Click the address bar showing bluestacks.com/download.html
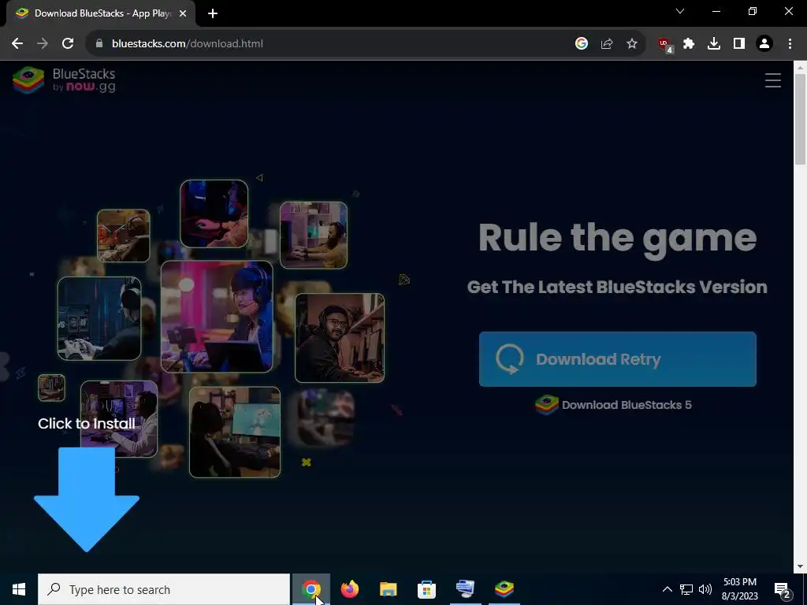The width and height of the screenshot is (807, 605). pos(329,44)
